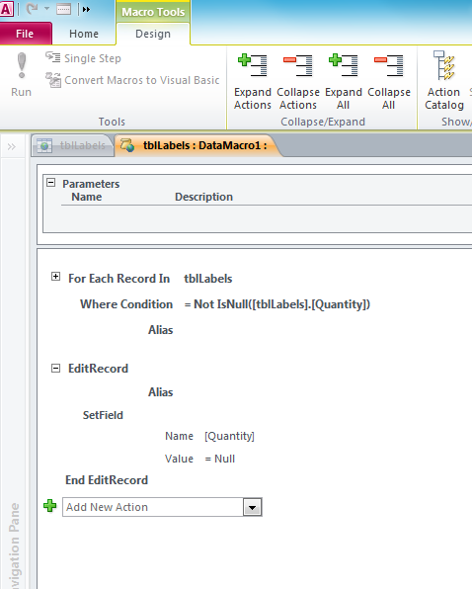The width and height of the screenshot is (472, 589).
Task: Click the EditRecord Alias label
Action: click(161, 392)
